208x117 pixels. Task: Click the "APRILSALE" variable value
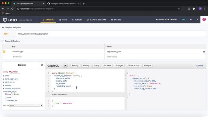[x=68, y=103]
